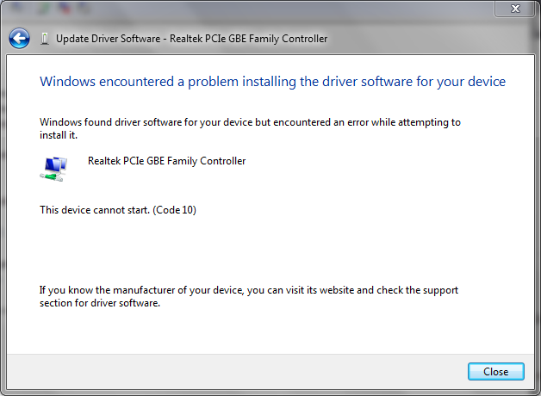Click the network adapter device icon
The image size is (541, 396).
click(53, 168)
